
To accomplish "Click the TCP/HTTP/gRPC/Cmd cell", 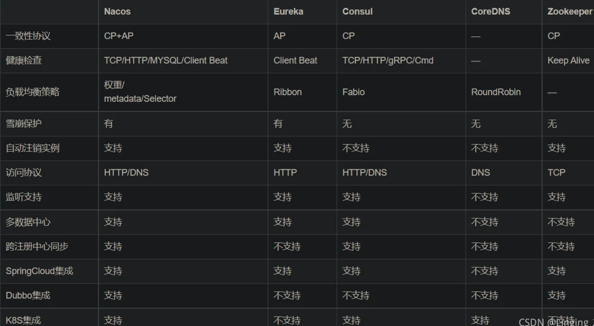I will pos(388,60).
